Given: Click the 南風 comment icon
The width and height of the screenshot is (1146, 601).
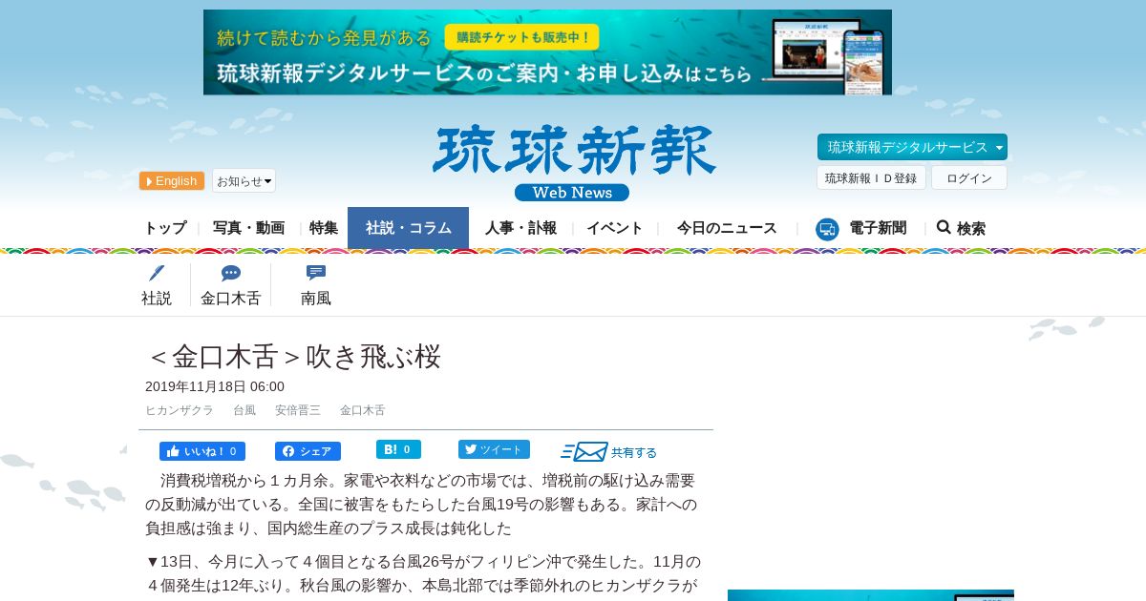Looking at the screenshot, I should pyautogui.click(x=316, y=273).
